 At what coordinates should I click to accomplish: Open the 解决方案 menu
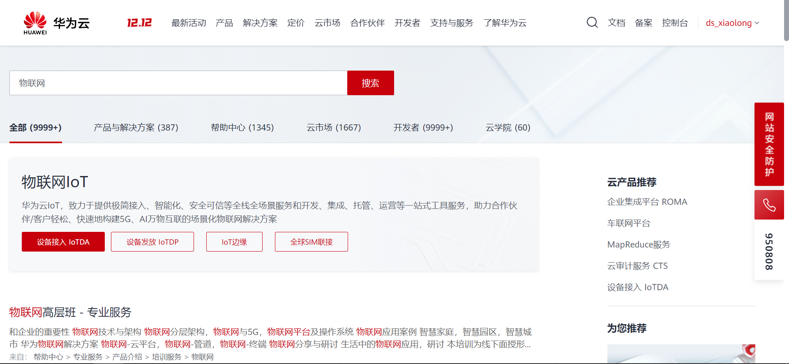pyautogui.click(x=260, y=23)
